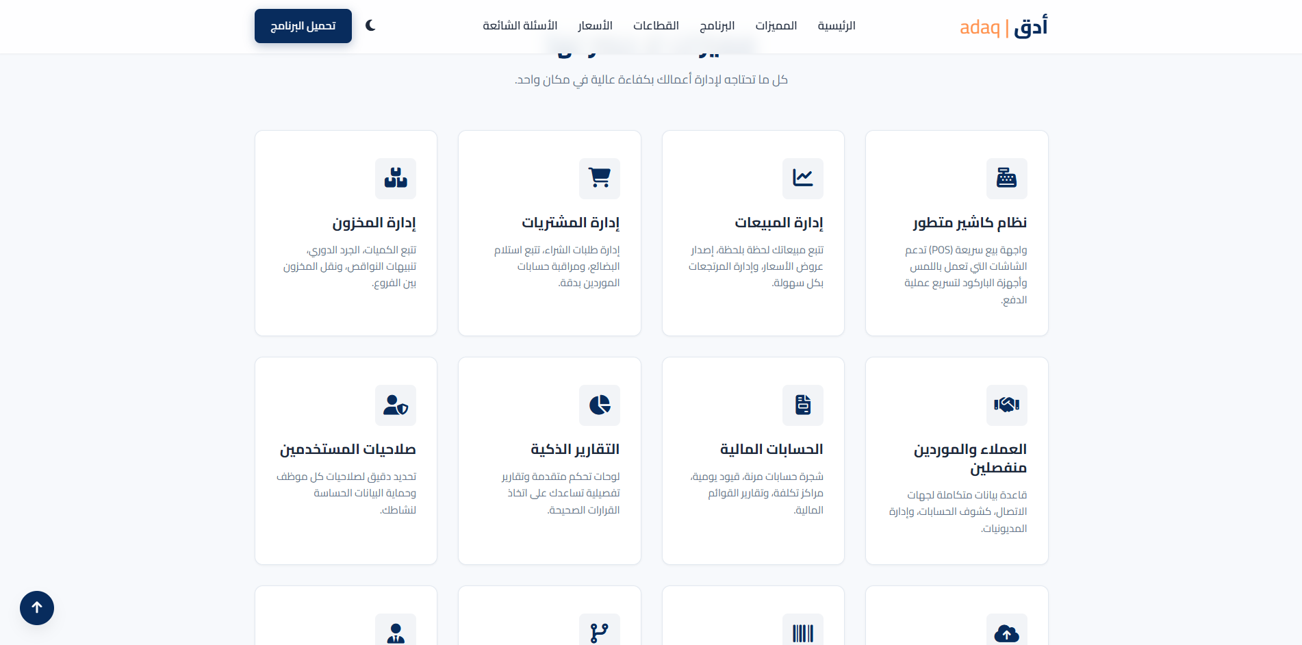Click the description starting إدارة طلبات الشراء
The height and width of the screenshot is (645, 1302).
click(x=557, y=266)
